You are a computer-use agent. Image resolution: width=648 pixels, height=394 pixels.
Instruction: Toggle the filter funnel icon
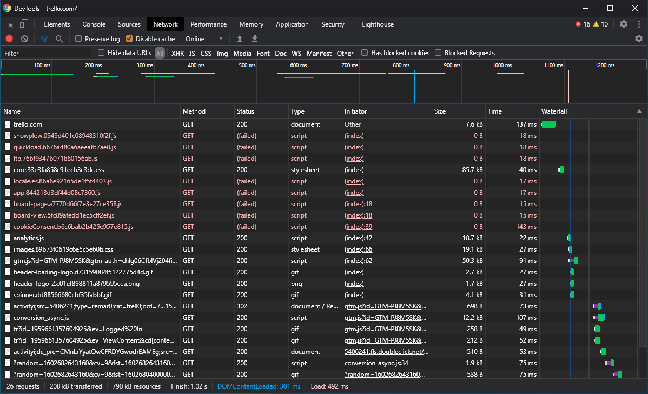(x=44, y=39)
